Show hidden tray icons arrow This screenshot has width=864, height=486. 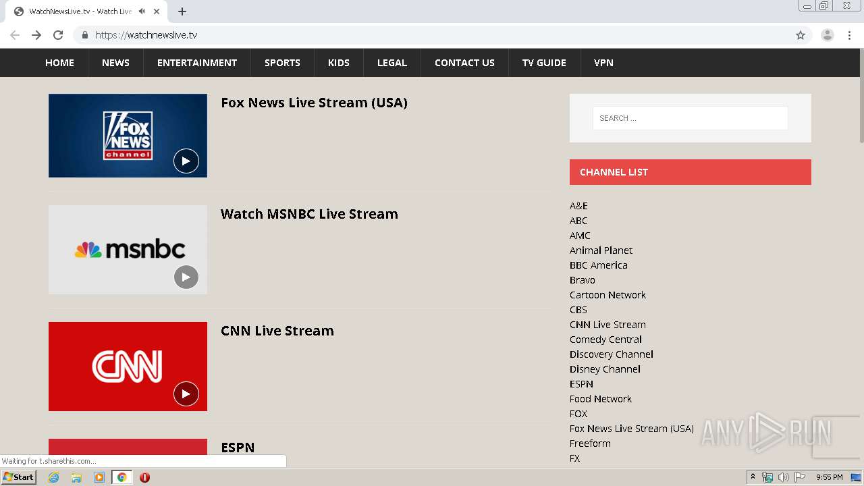753,477
